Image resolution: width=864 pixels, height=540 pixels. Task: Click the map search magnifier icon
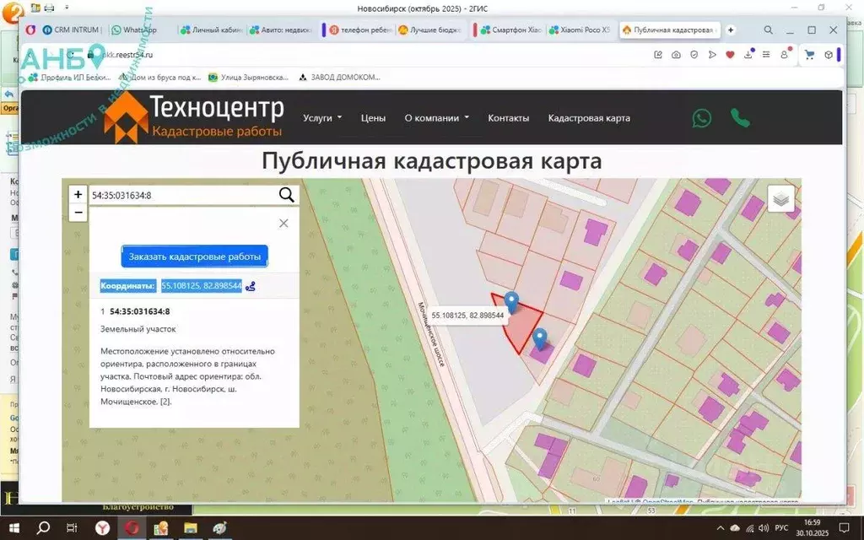(287, 195)
